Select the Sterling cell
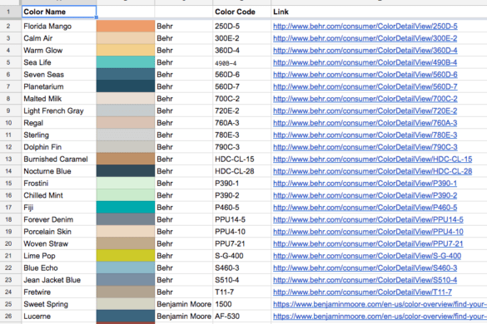This screenshot has height=324, width=487. (x=59, y=135)
